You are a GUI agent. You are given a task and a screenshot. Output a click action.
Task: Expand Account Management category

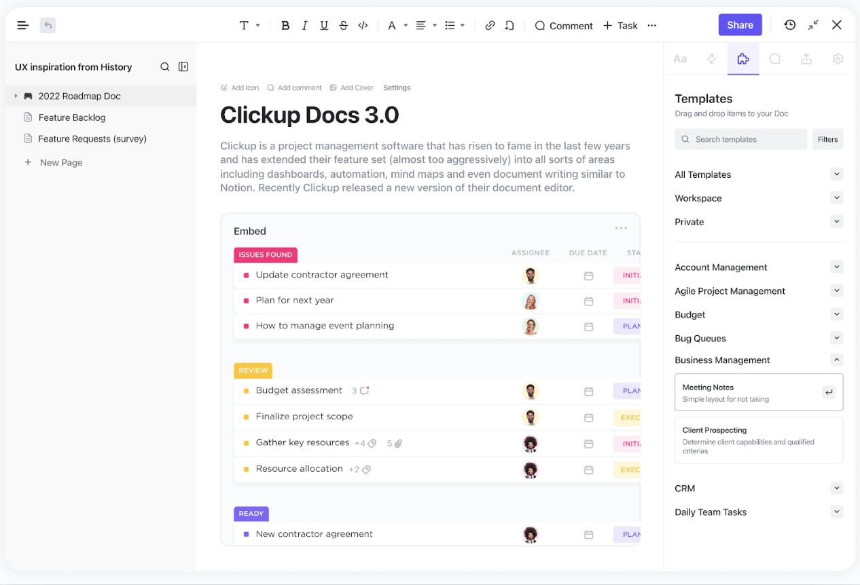tap(837, 267)
